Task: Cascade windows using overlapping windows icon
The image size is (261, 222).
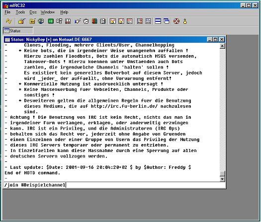Action: 166,21
